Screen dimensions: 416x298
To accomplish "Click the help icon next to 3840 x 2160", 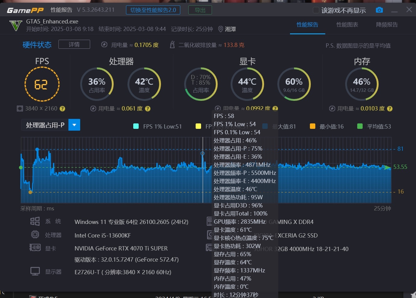I will [62, 109].
